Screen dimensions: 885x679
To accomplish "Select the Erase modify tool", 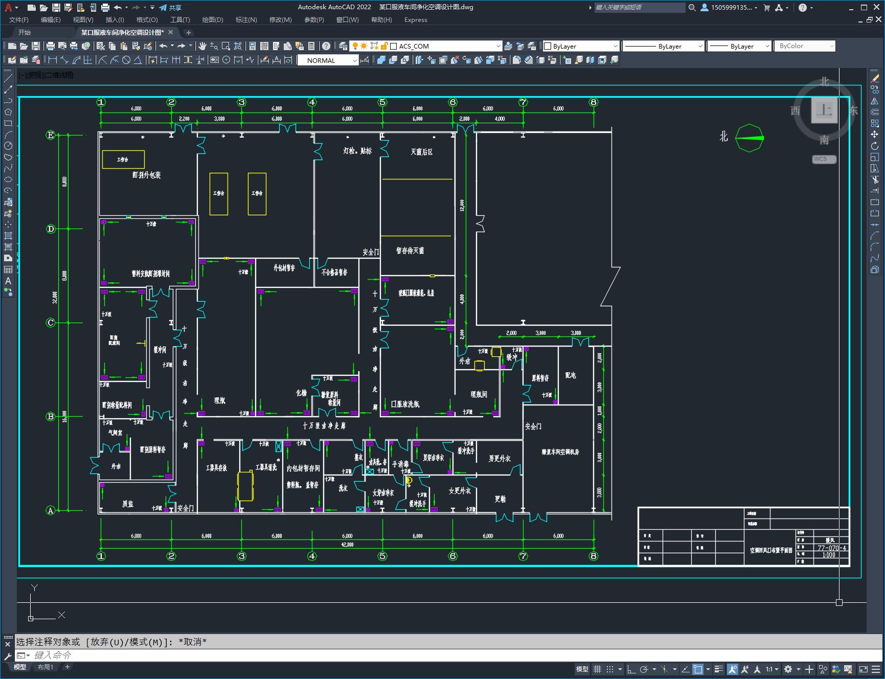I will [875, 78].
